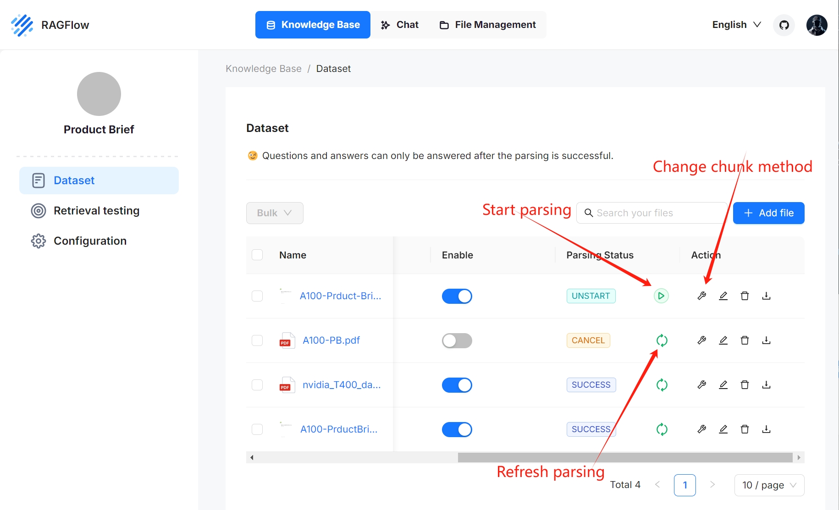The width and height of the screenshot is (839, 510).
Task: Refresh parsing for nvidia_T400 file
Action: pyautogui.click(x=662, y=385)
